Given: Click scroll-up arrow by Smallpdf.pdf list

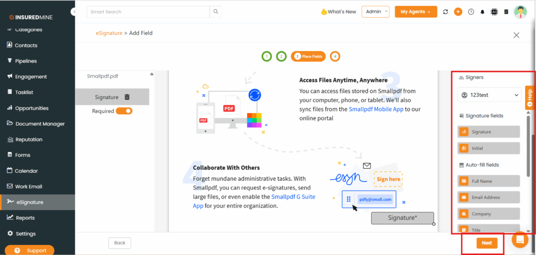Looking at the screenshot, I should tap(152, 74).
